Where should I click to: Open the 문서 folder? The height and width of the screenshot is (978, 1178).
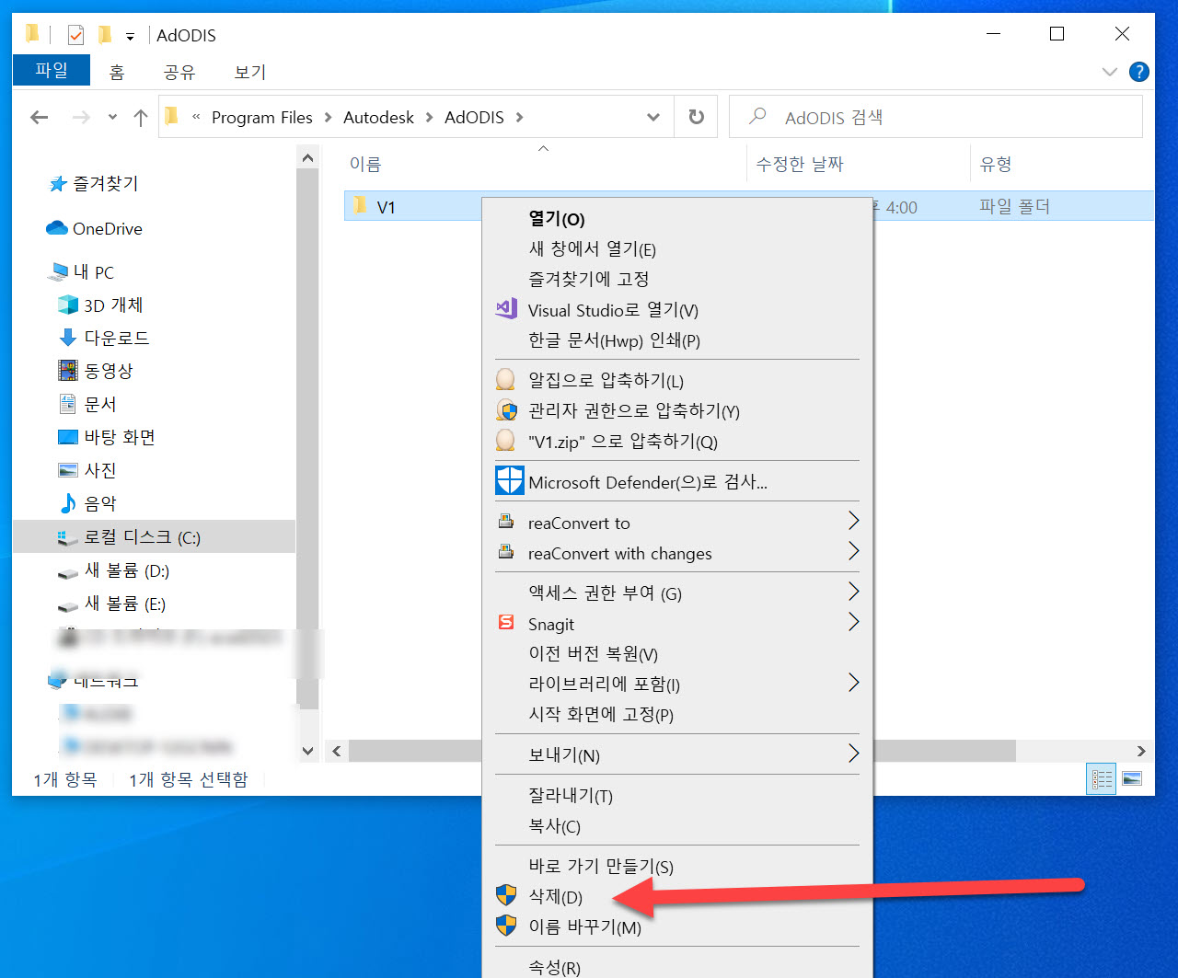[88, 404]
